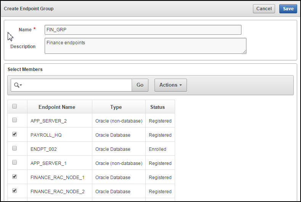Check the APP_SERVER_1 endpoint checkbox

pyautogui.click(x=14, y=162)
